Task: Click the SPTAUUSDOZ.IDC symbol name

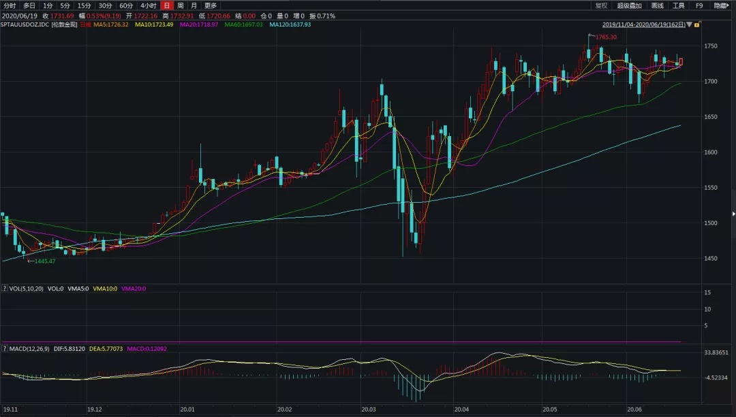Action: coord(25,24)
